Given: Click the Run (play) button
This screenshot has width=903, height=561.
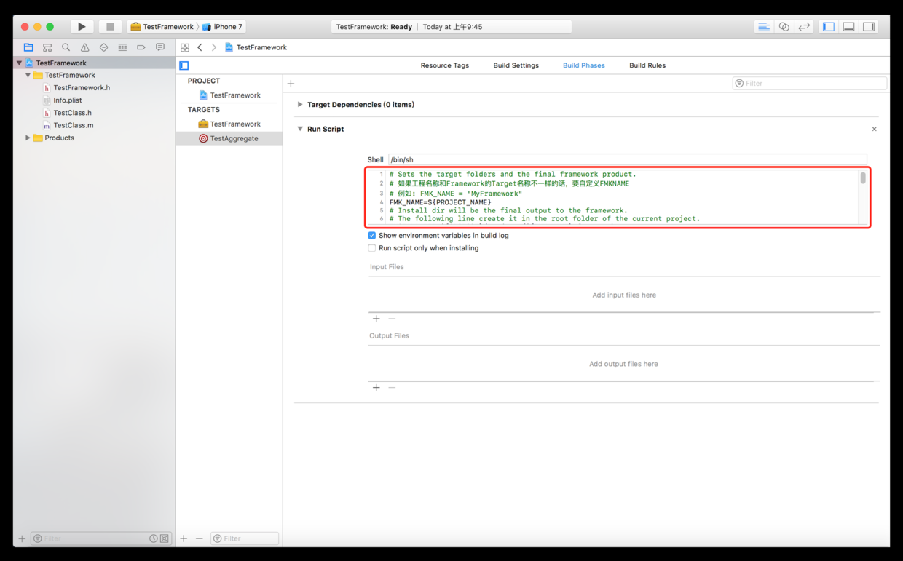Looking at the screenshot, I should coord(82,27).
